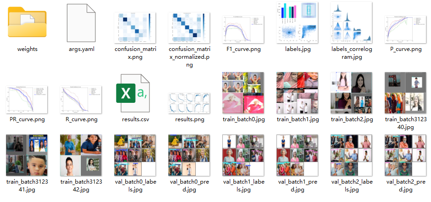Select the val_batch1_pred.jpg thumbnail
431x202 pixels.
pyautogui.click(x=297, y=155)
